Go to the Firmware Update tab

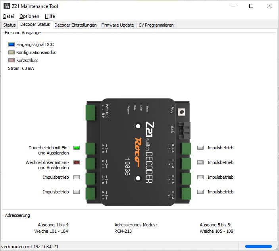pyautogui.click(x=117, y=25)
